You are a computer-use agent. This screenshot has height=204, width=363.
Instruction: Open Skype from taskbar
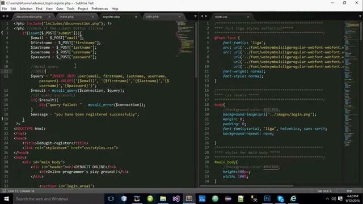click(280, 199)
